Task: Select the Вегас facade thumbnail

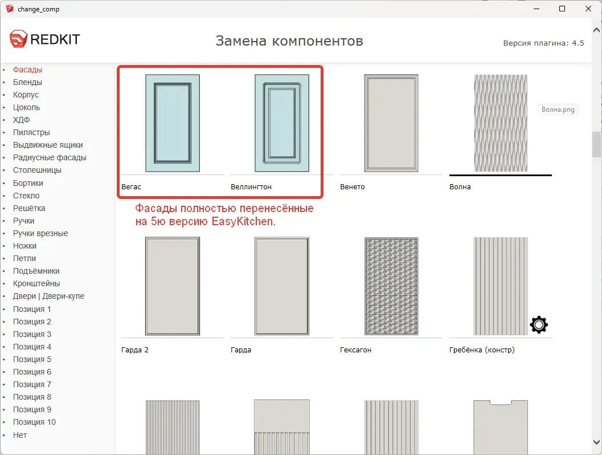Action: [171, 123]
